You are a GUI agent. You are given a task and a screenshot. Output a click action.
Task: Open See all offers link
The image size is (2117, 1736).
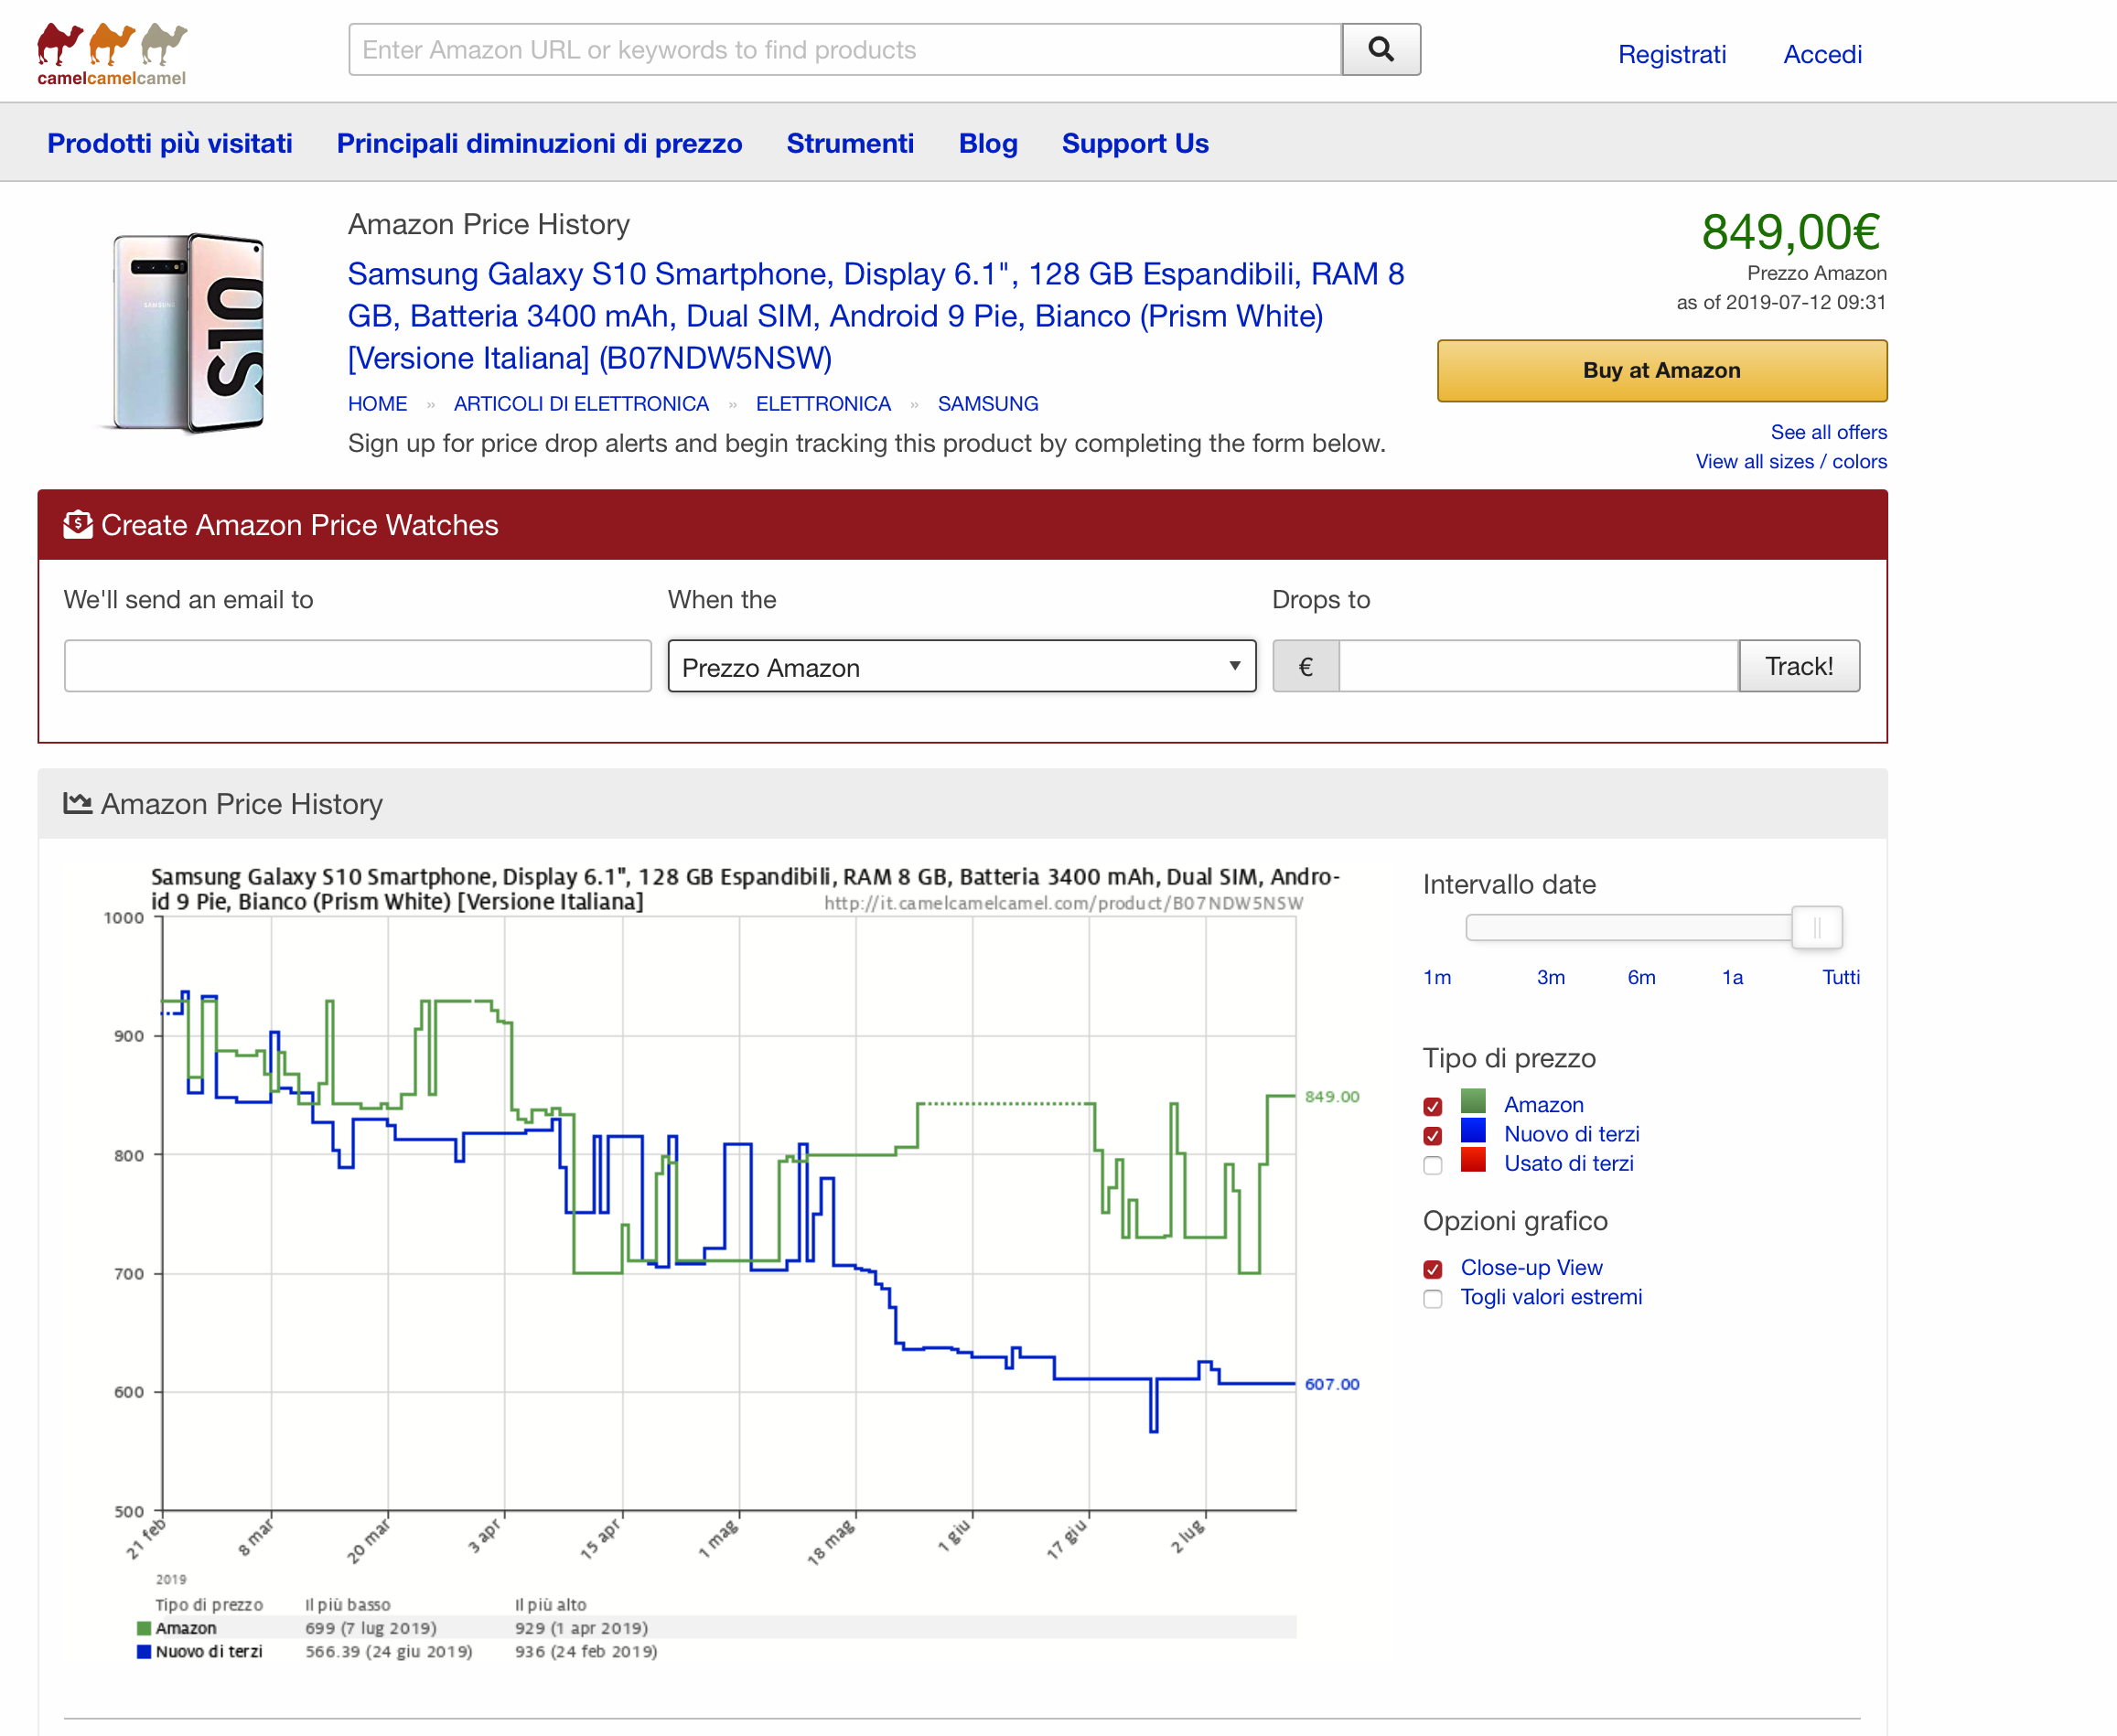click(x=1828, y=432)
